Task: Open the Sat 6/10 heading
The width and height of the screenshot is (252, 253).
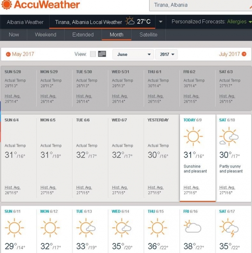Action: pos(227,120)
